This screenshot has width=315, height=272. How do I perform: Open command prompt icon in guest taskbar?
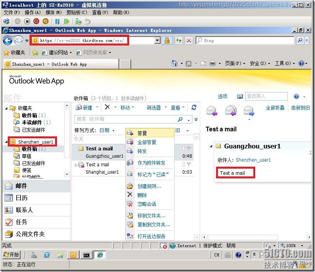tap(87, 255)
